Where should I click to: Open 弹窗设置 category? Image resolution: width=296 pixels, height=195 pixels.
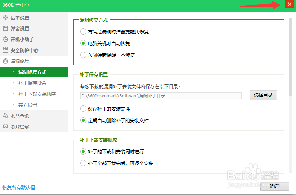click(34, 28)
